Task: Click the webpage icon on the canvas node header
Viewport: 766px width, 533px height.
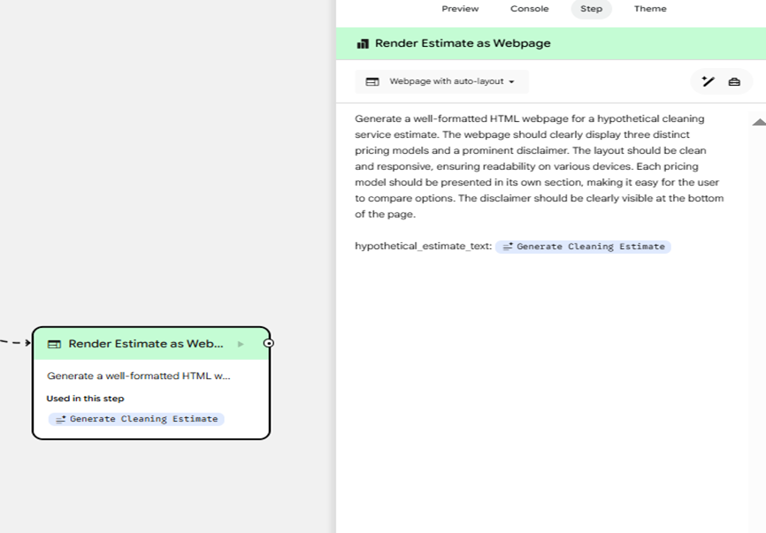Action: [x=54, y=344]
